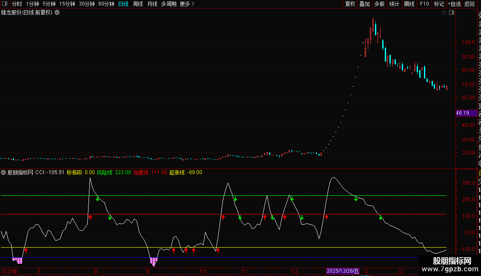481x276 pixels.
Task: Click the 股朋指标网 indicator name
Action: coord(20,172)
